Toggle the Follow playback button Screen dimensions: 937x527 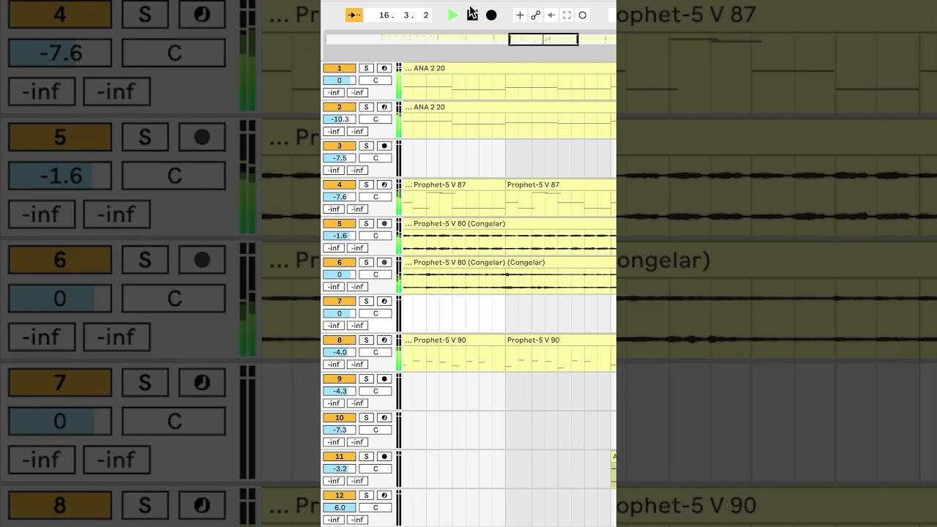click(354, 15)
